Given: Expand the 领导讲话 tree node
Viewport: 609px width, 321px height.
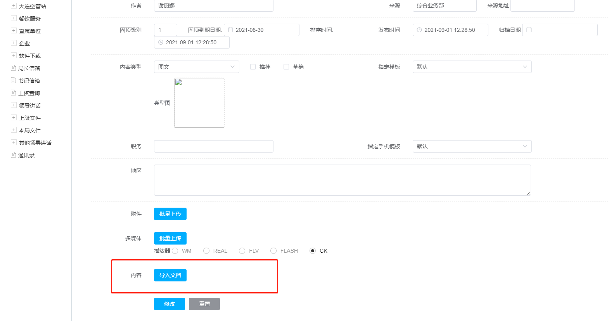Looking at the screenshot, I should 14,105.
